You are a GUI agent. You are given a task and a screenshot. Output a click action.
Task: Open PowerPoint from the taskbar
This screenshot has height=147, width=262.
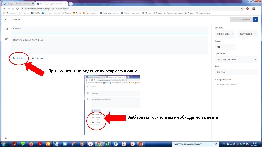(141, 144)
